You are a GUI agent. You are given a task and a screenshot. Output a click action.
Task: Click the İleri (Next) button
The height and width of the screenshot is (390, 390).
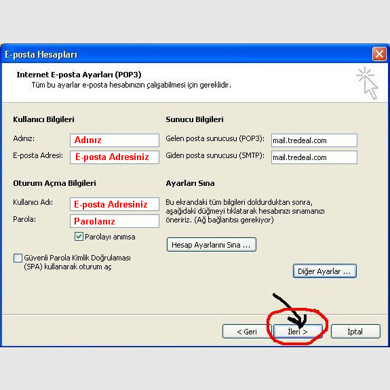click(x=298, y=331)
